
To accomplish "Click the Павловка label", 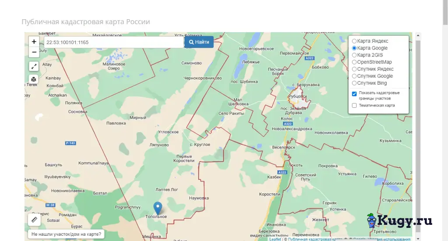I will point(116,123).
